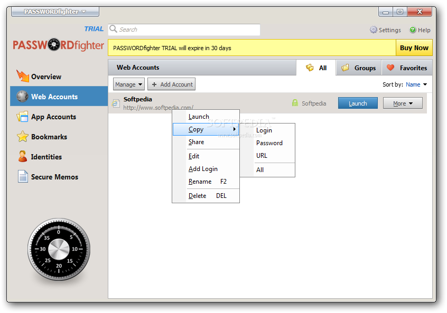Click the App Accounts window icon
The height and width of the screenshot is (313, 447).
22,117
